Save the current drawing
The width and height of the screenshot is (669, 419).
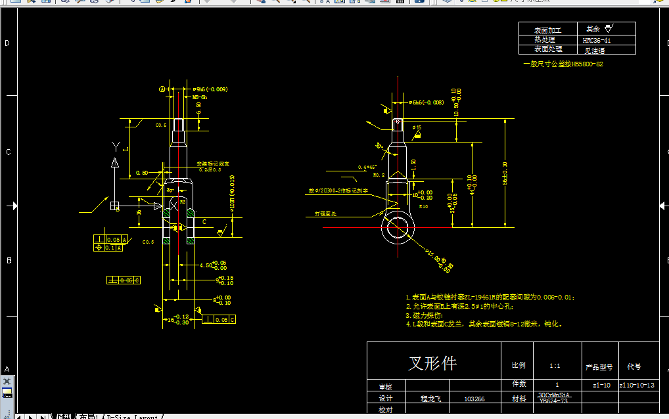[x=45, y=3]
